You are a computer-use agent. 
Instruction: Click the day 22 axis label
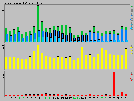tap(90, 98)
